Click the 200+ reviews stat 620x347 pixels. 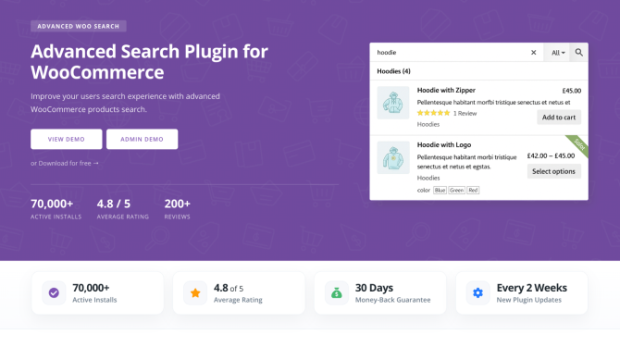coord(177,204)
